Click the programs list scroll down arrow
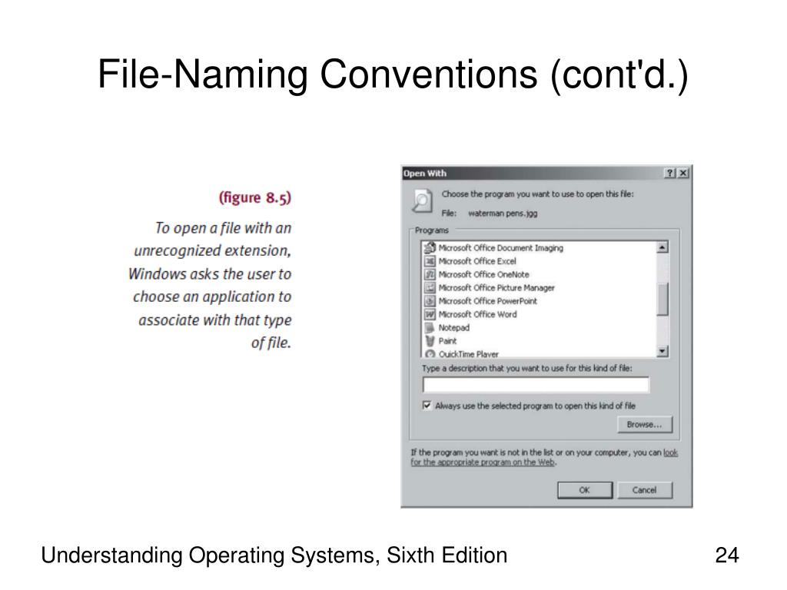The image size is (787, 590). 662,351
